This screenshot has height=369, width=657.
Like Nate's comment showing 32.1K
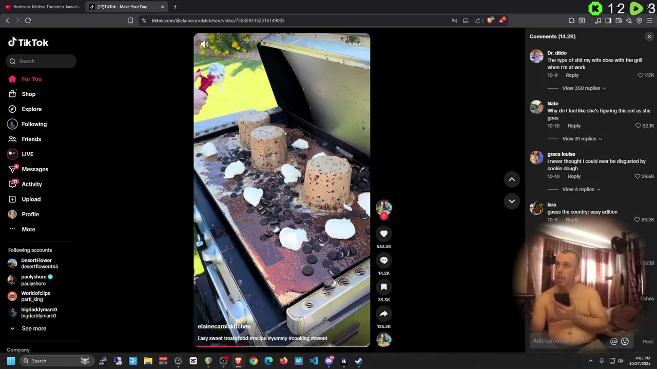pos(638,126)
